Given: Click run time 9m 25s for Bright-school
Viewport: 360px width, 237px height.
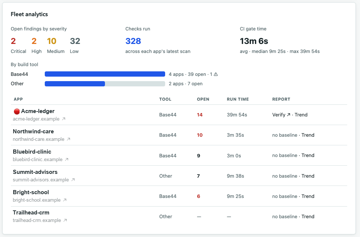Looking at the screenshot, I should pyautogui.click(x=235, y=196).
